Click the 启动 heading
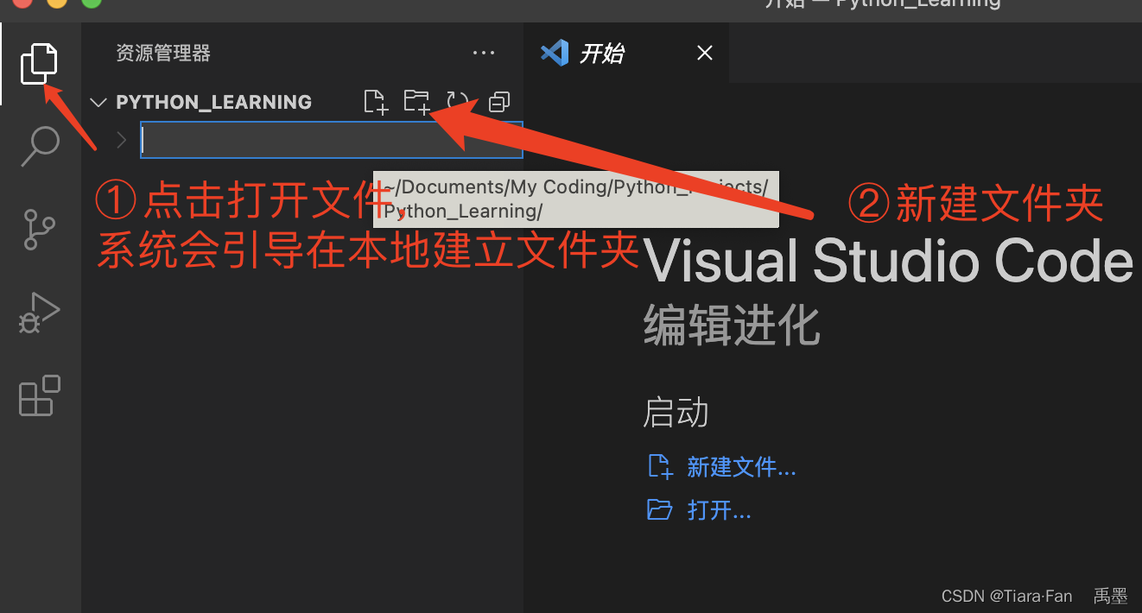This screenshot has width=1142, height=613. pyautogui.click(x=676, y=413)
